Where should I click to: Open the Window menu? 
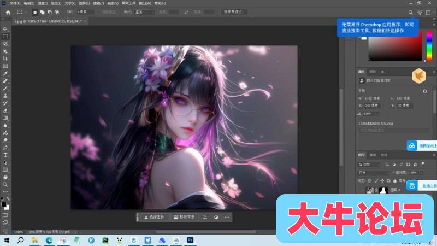point(145,3)
